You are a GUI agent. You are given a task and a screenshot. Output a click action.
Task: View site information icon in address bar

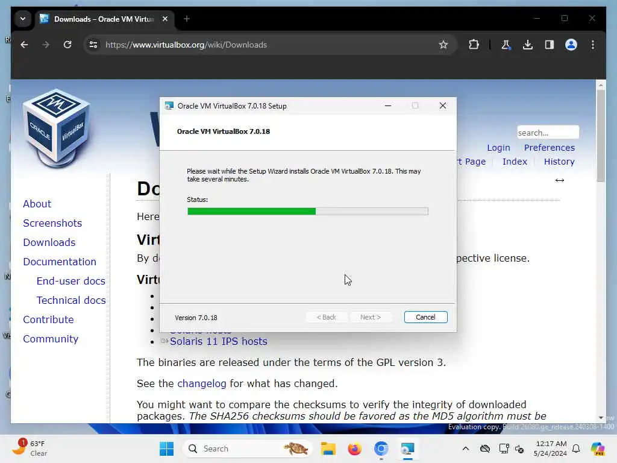tap(93, 45)
